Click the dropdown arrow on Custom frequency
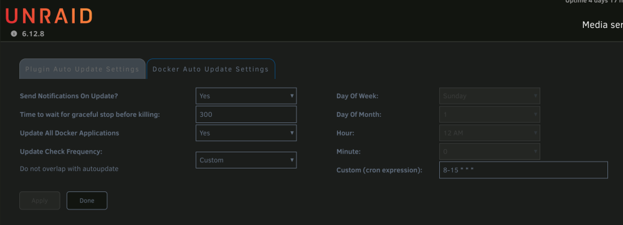Image resolution: width=623 pixels, height=225 pixels. (x=292, y=160)
